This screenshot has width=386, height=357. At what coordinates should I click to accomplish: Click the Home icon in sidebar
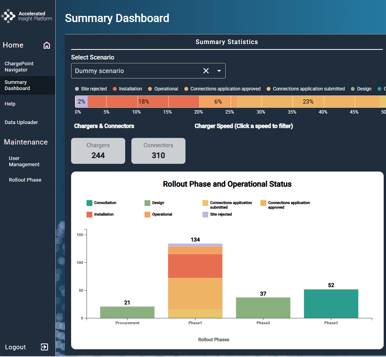click(x=47, y=45)
